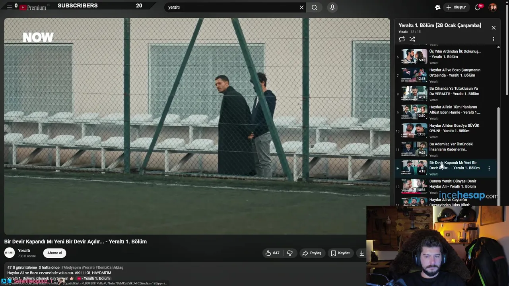Open the notifications bell

click(x=478, y=7)
